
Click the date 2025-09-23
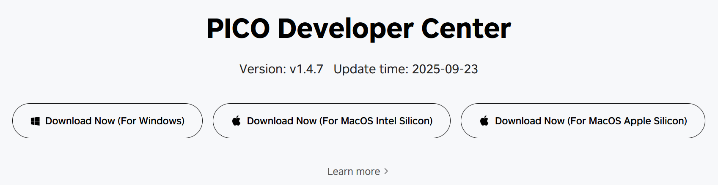[445, 69]
